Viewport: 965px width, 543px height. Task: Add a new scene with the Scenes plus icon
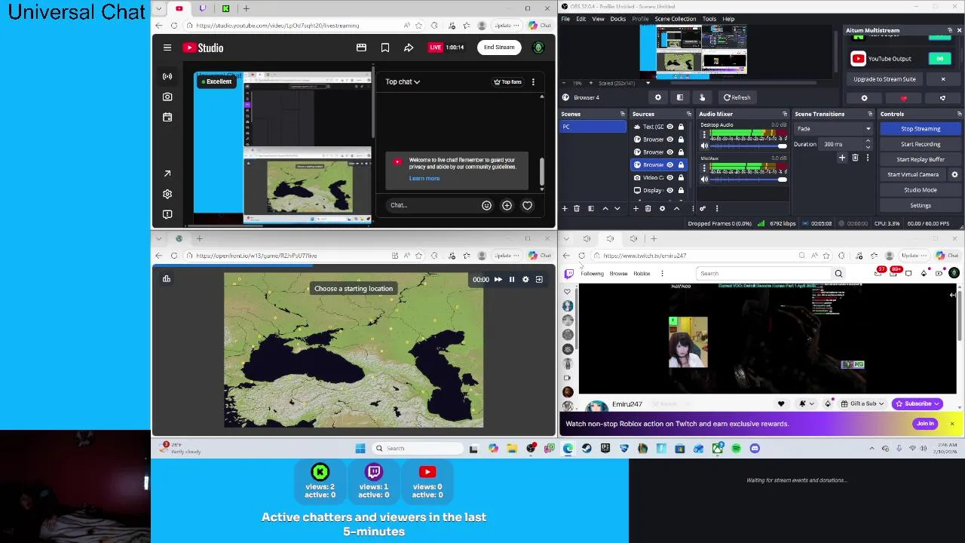click(x=565, y=208)
